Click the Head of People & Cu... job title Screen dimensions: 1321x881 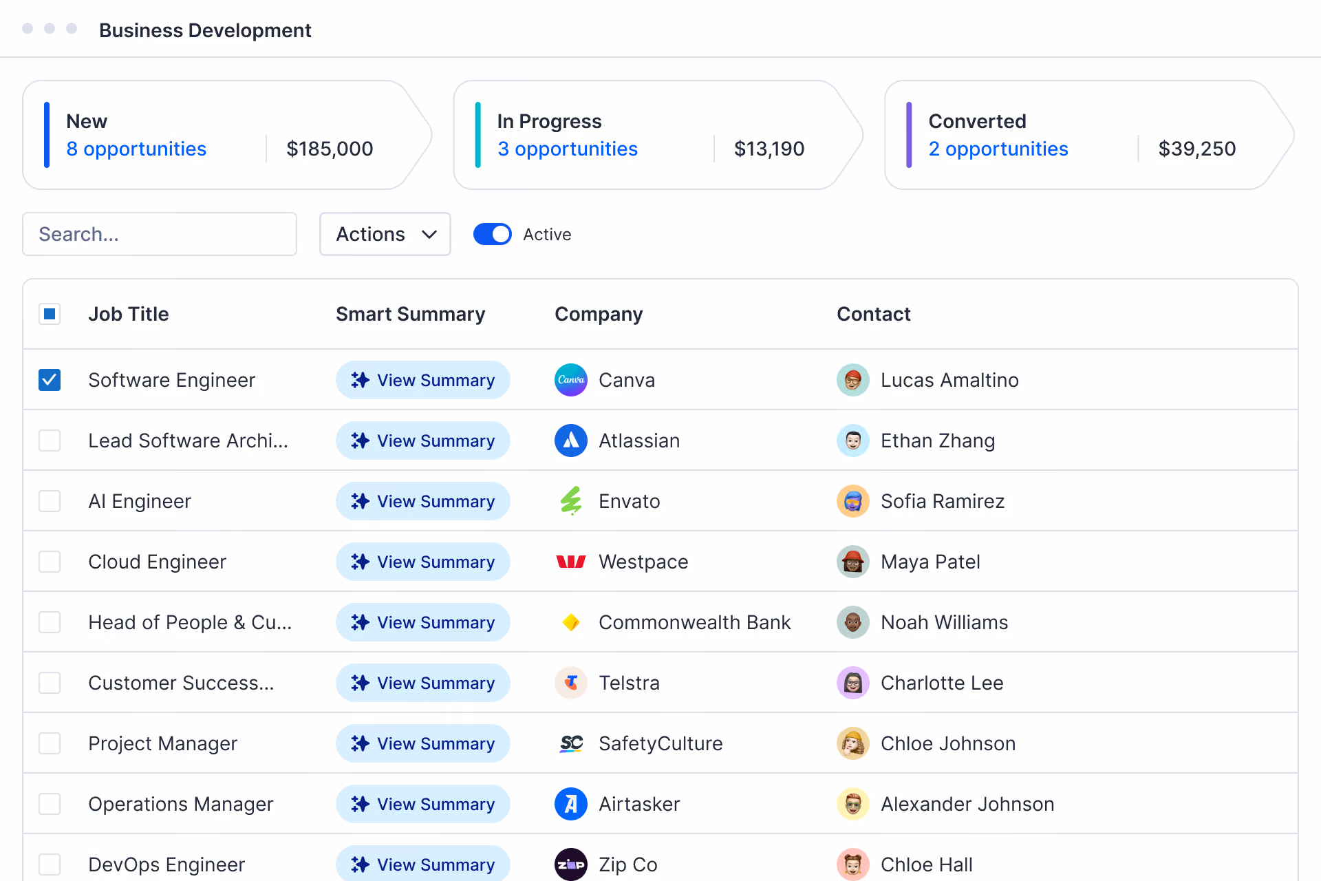(190, 622)
